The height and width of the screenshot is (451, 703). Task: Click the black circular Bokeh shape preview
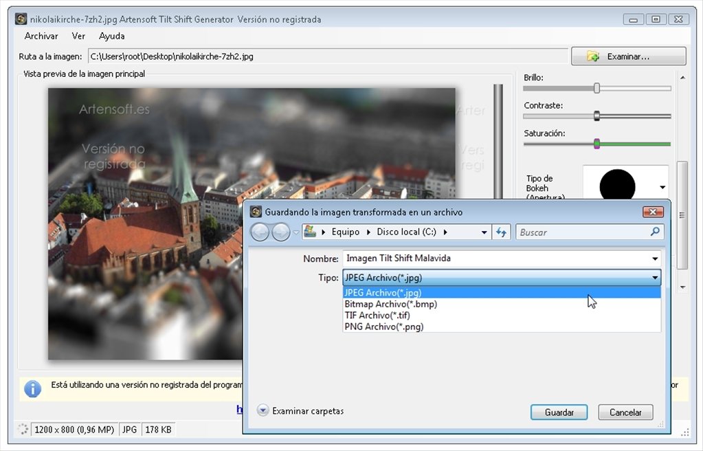617,185
